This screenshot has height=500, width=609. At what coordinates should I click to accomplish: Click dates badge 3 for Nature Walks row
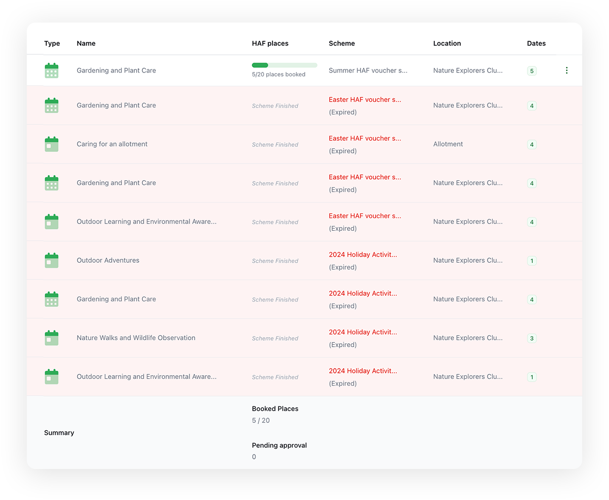click(532, 338)
